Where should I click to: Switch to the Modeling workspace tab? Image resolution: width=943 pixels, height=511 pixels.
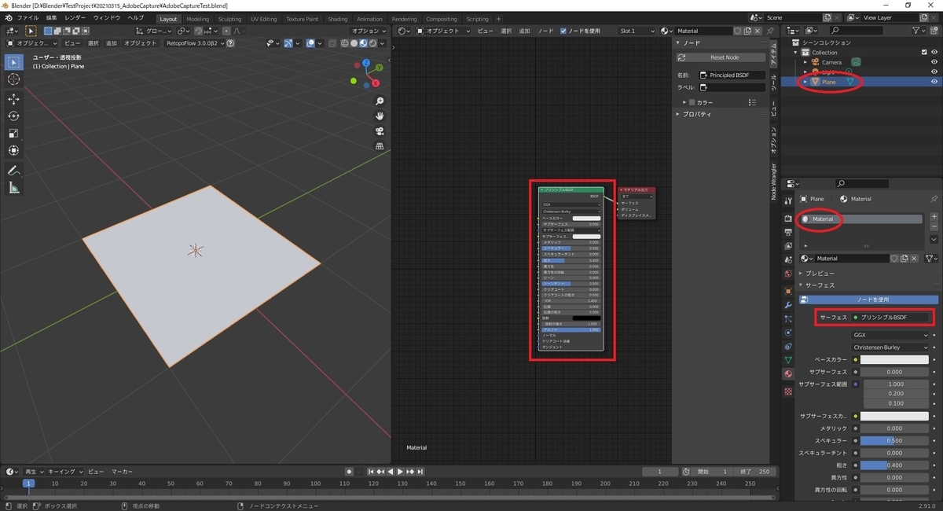tap(198, 19)
